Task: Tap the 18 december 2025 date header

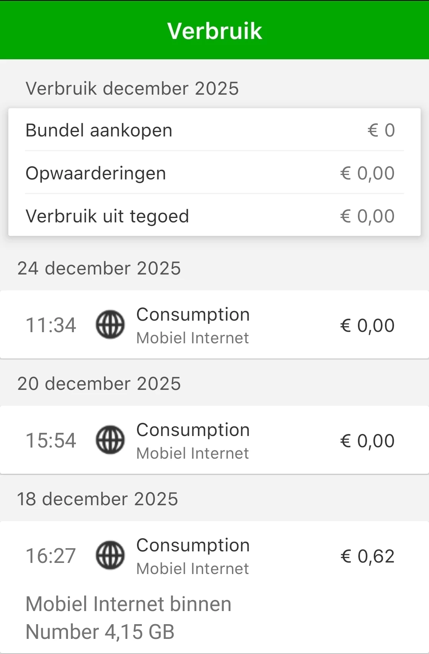Action: (x=98, y=499)
